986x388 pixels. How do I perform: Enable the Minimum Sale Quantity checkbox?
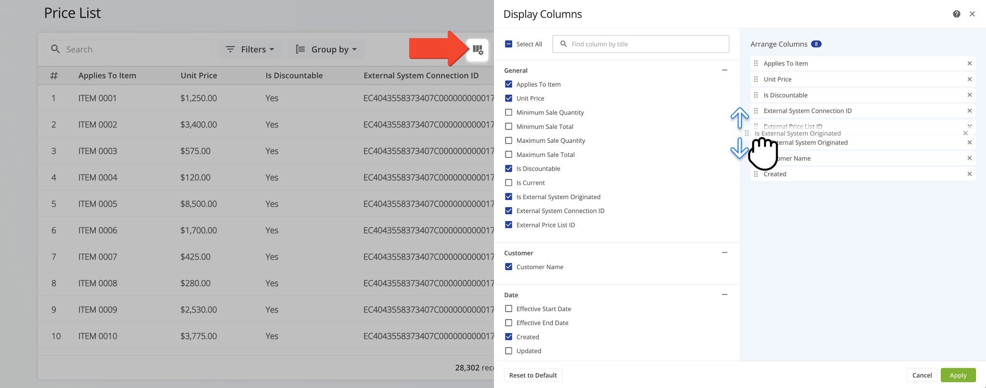click(508, 113)
